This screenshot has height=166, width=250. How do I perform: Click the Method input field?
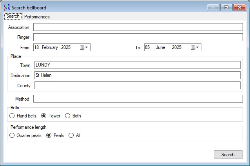click(138, 99)
